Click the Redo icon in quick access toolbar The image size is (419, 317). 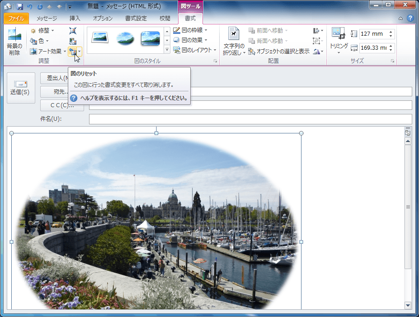coord(40,6)
